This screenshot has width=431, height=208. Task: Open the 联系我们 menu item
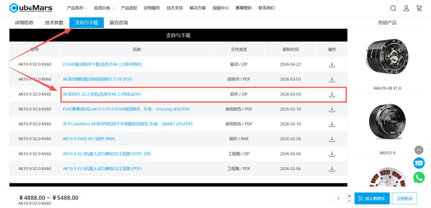tap(266, 8)
